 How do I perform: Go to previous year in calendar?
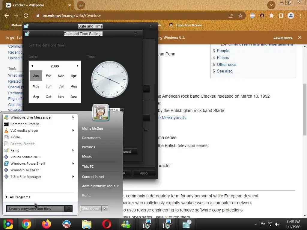[32, 66]
